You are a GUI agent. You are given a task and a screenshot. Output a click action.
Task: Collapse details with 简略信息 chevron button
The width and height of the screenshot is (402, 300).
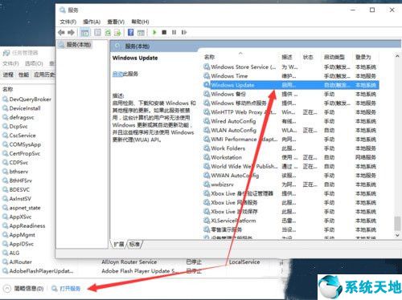[7, 289]
